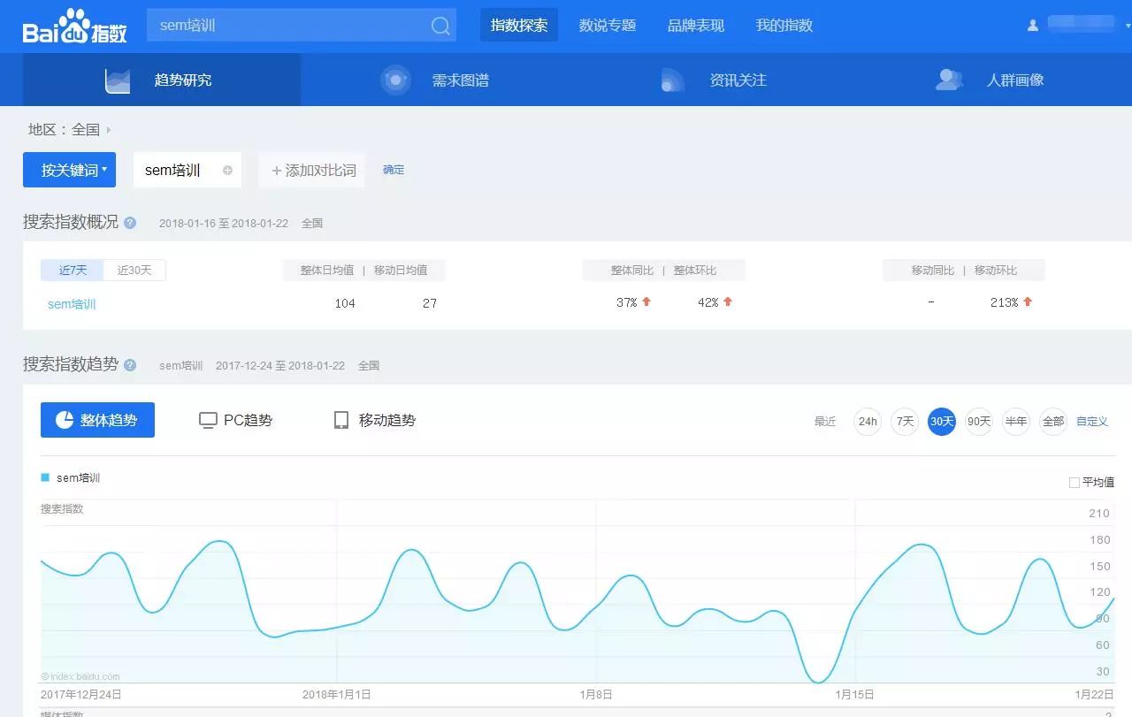This screenshot has width=1132, height=717.
Task: Click the 确定 link
Action: click(x=394, y=170)
